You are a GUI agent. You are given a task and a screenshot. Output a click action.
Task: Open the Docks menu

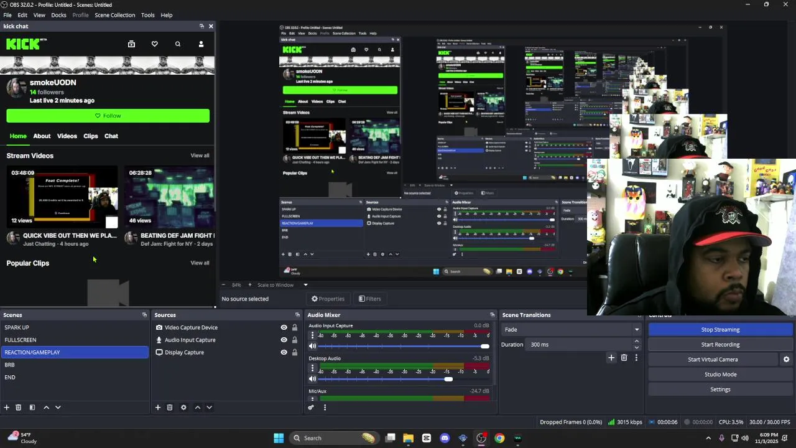point(59,15)
